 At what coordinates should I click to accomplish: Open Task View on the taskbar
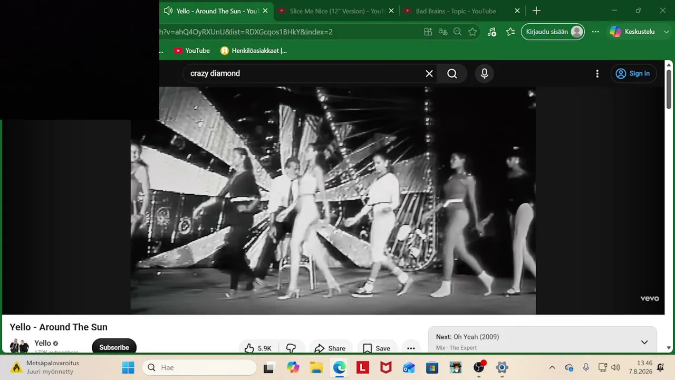(269, 367)
